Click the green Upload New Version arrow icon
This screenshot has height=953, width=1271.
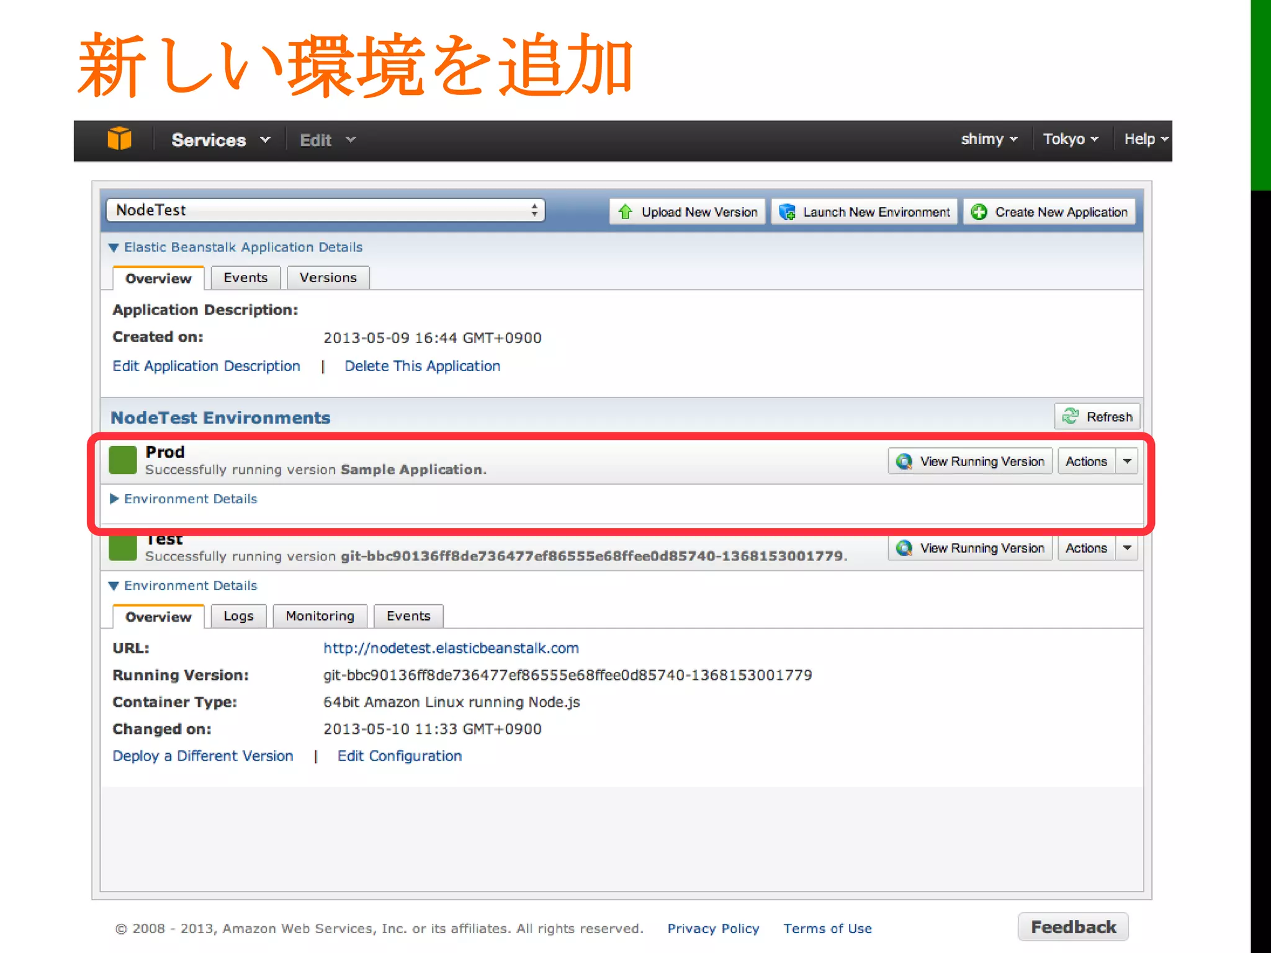point(625,212)
